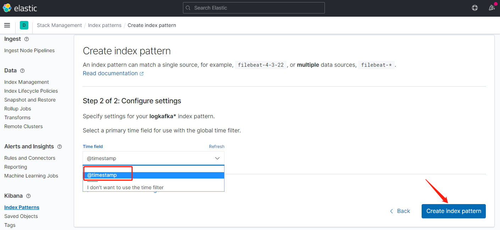Click the Create index pattern button
The height and width of the screenshot is (230, 500).
tap(454, 211)
